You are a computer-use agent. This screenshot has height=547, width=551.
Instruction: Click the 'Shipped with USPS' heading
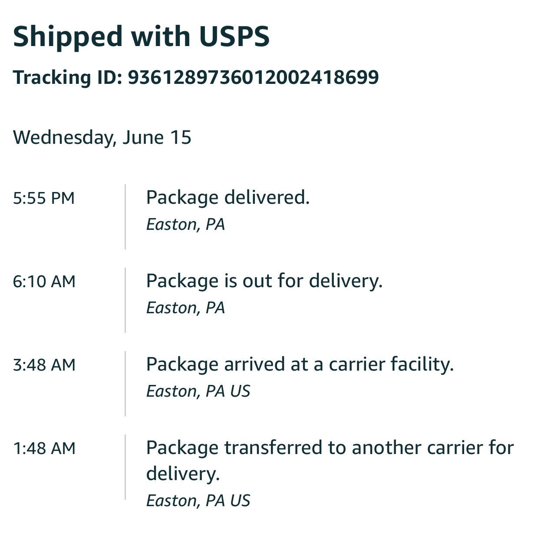pyautogui.click(x=141, y=36)
